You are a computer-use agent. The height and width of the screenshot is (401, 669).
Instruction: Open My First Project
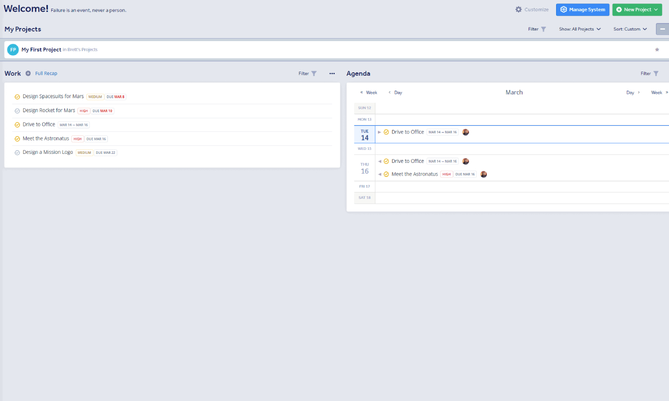pyautogui.click(x=41, y=50)
